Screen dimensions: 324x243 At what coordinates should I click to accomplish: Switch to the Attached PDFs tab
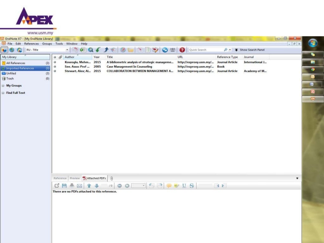94,178
